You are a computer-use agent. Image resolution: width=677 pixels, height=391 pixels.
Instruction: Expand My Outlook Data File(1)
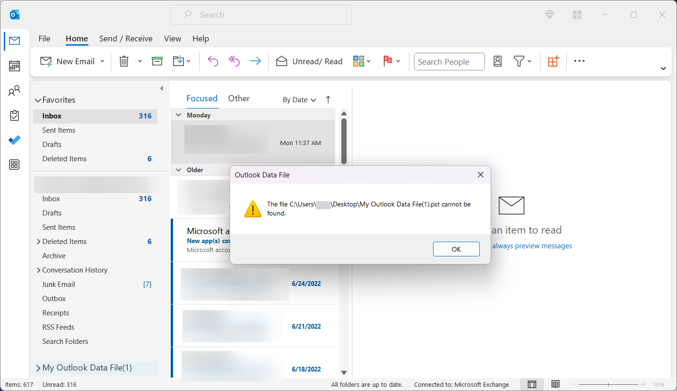[38, 368]
